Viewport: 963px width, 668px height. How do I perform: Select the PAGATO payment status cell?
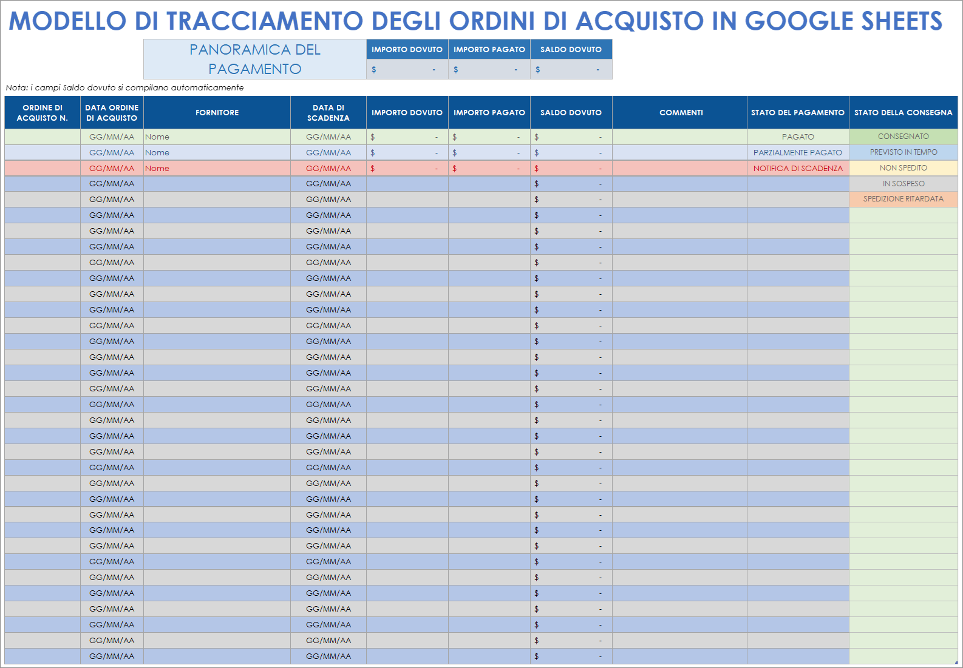pyautogui.click(x=797, y=137)
